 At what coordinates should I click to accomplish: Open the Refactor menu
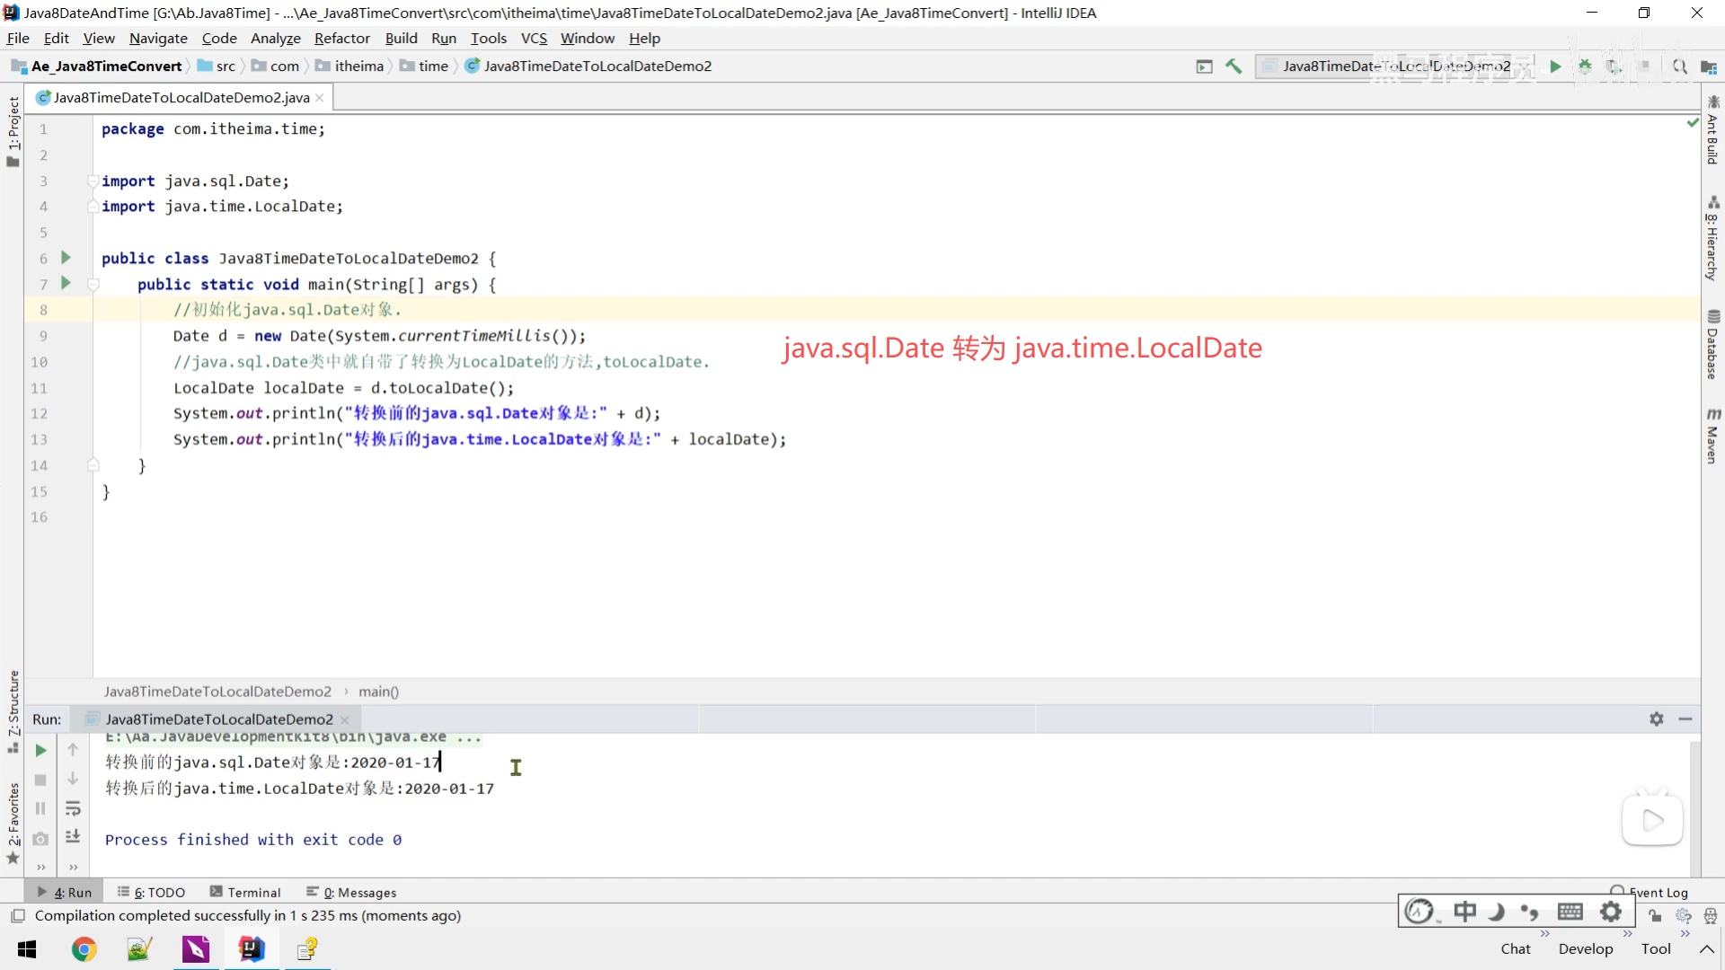(x=341, y=38)
